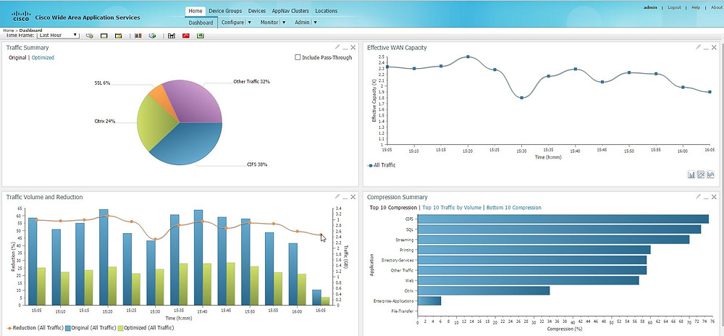Click the monitor with green arrow toolbar icon
The height and width of the screenshot is (336, 724).
(x=152, y=35)
